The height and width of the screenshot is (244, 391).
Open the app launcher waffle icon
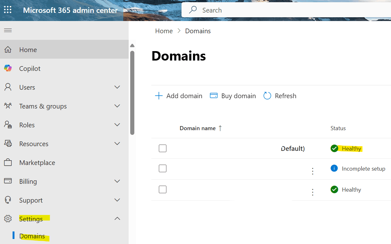8,10
